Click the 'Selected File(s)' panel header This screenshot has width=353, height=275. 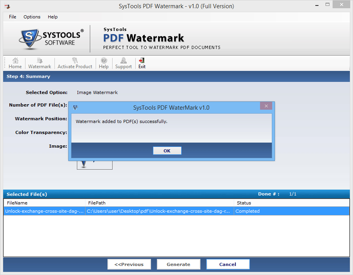(27, 194)
